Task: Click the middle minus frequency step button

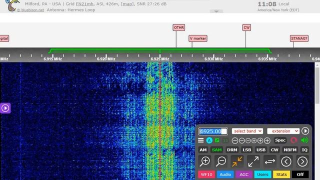Action: coord(241,140)
